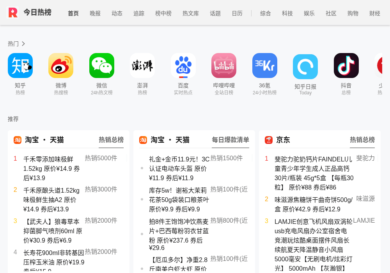Select the 综合 category
The height and width of the screenshot is (273, 390).
coord(265,13)
